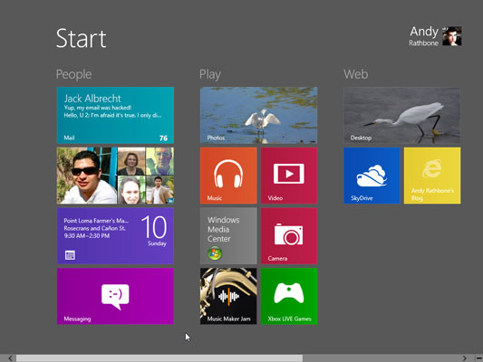Open Music Maker Jam tile

tap(228, 296)
